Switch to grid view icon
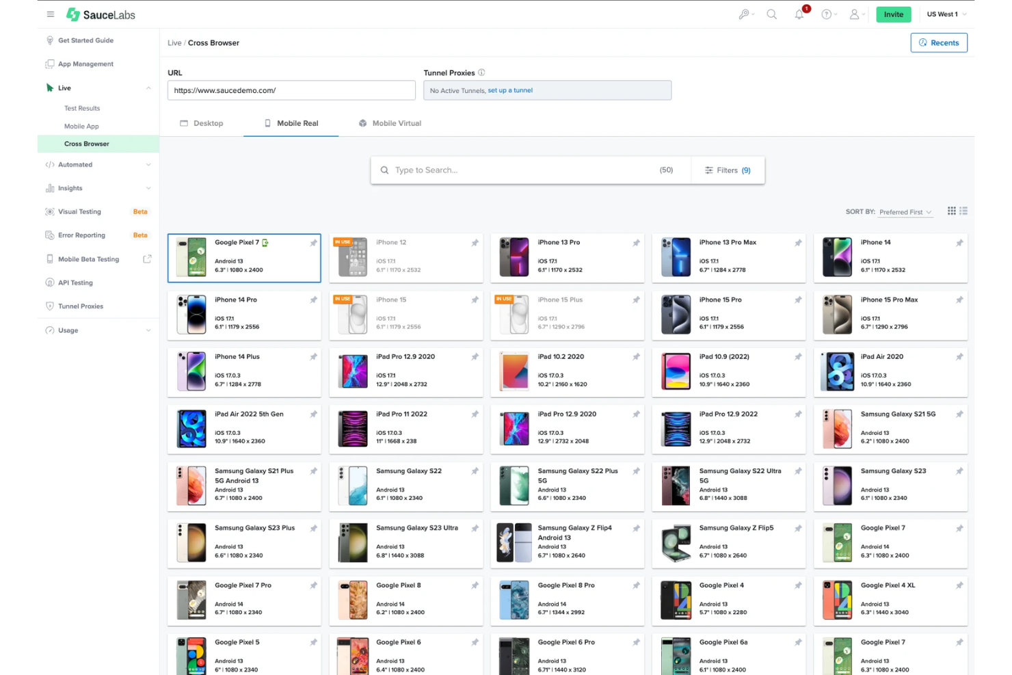 [951, 211]
